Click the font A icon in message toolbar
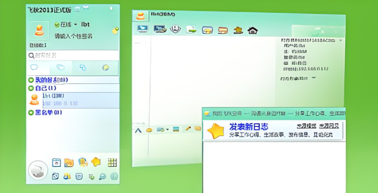The height and width of the screenshot is (193, 378). tap(138, 131)
